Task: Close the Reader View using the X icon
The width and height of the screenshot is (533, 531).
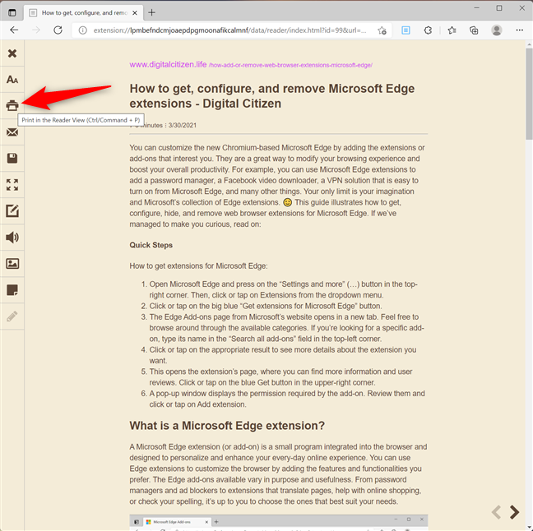Action: (12, 53)
